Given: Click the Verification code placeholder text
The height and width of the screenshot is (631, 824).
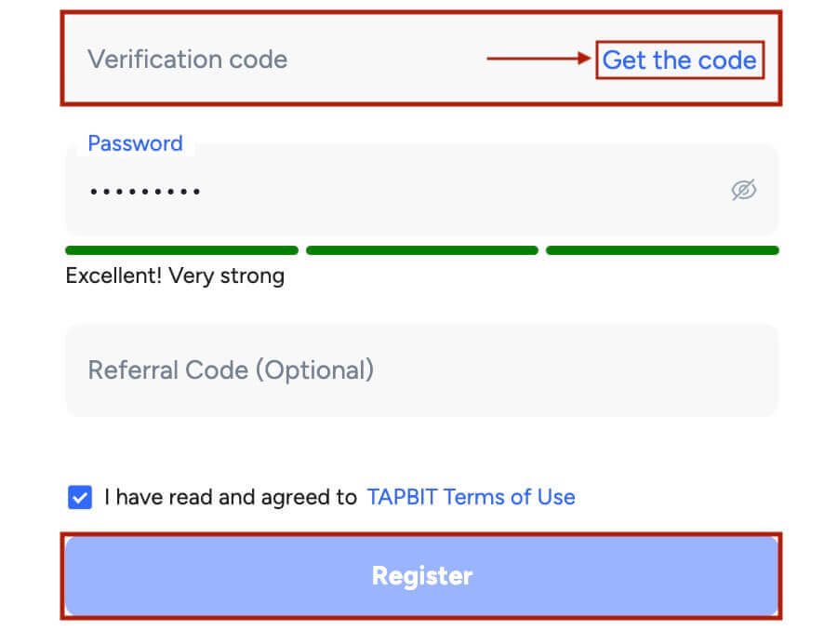Looking at the screenshot, I should pos(188,59).
